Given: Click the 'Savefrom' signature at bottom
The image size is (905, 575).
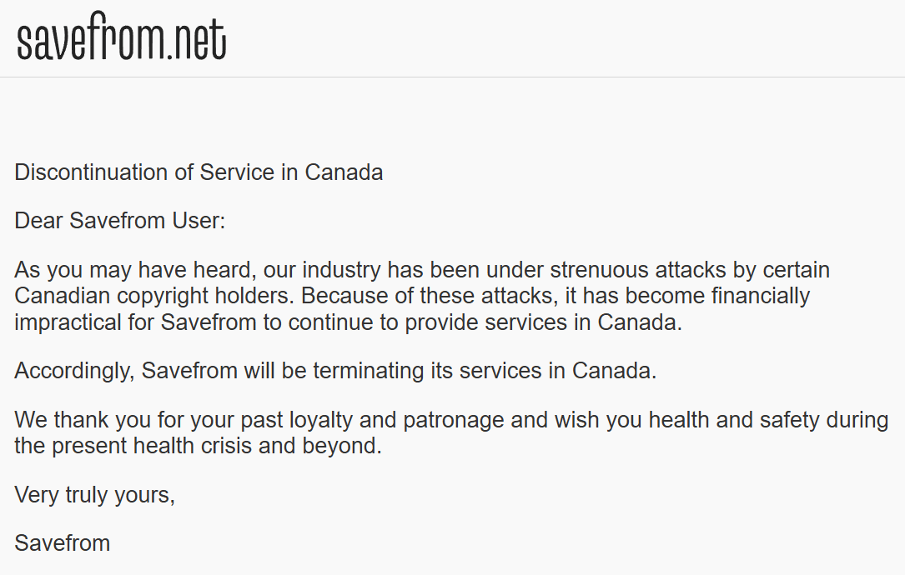Looking at the screenshot, I should pyautogui.click(x=63, y=543).
